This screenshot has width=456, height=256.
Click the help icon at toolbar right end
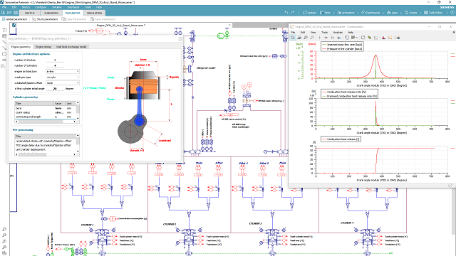pos(452,13)
